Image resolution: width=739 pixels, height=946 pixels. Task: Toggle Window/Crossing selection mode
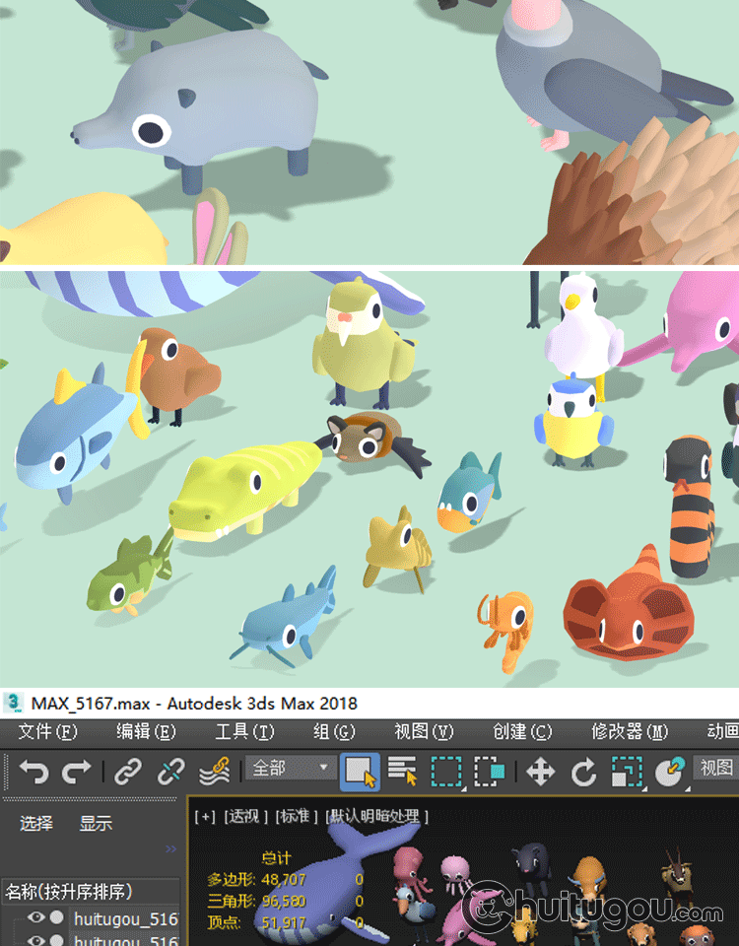490,772
